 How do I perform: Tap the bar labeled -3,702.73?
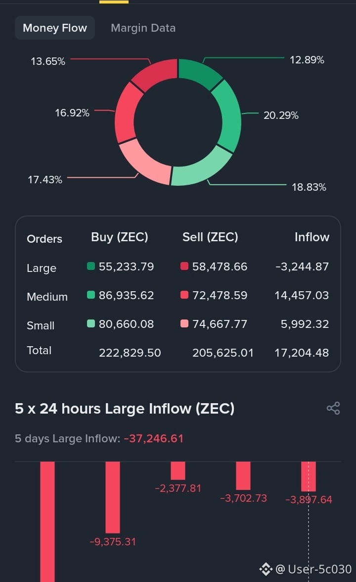[x=243, y=476]
